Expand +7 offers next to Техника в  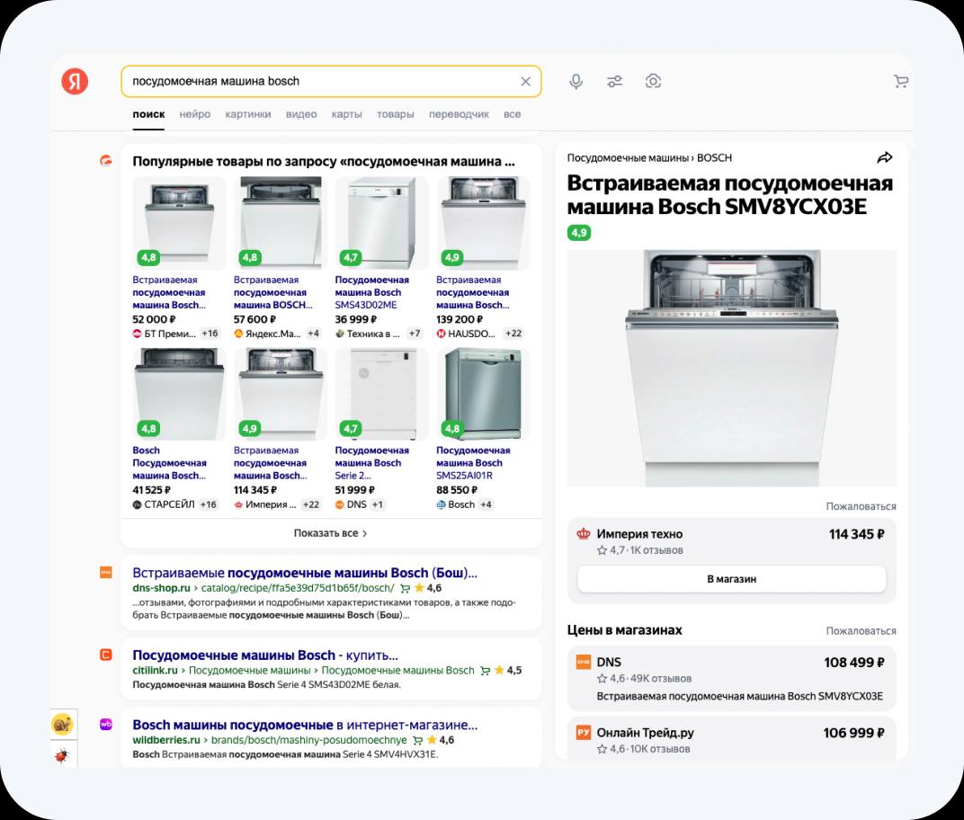415,334
